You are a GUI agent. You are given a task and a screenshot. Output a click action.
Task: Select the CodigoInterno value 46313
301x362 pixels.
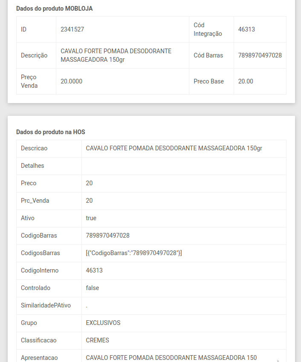pyautogui.click(x=94, y=270)
